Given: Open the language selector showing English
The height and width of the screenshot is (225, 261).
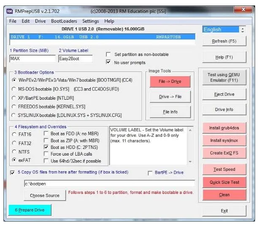Looking at the screenshot, I should [224, 29].
